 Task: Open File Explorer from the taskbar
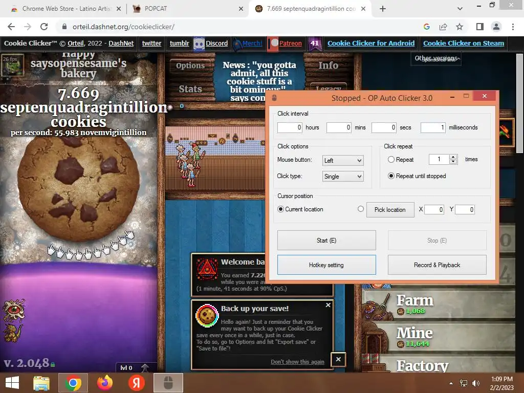tap(41, 383)
